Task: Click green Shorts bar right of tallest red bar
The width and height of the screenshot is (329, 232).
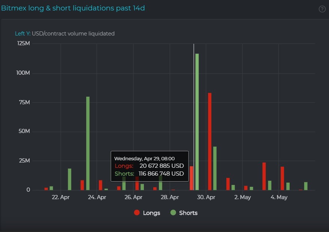Action: 215,168
